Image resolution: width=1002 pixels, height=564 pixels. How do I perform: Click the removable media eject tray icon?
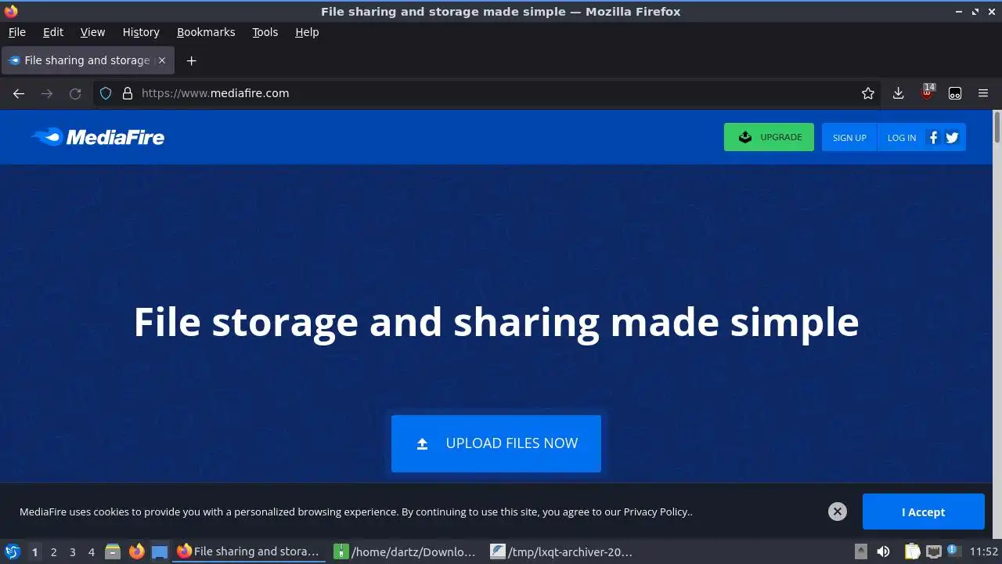pyautogui.click(x=860, y=551)
